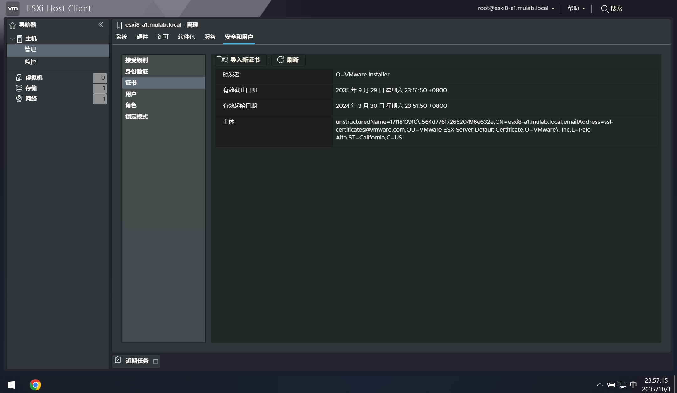The width and height of the screenshot is (677, 393).
Task: Click the storage count badge 1
Action: coord(100,88)
